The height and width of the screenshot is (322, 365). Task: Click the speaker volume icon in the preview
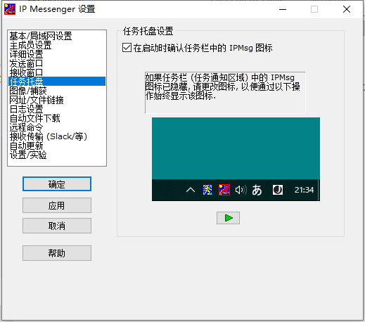click(241, 190)
